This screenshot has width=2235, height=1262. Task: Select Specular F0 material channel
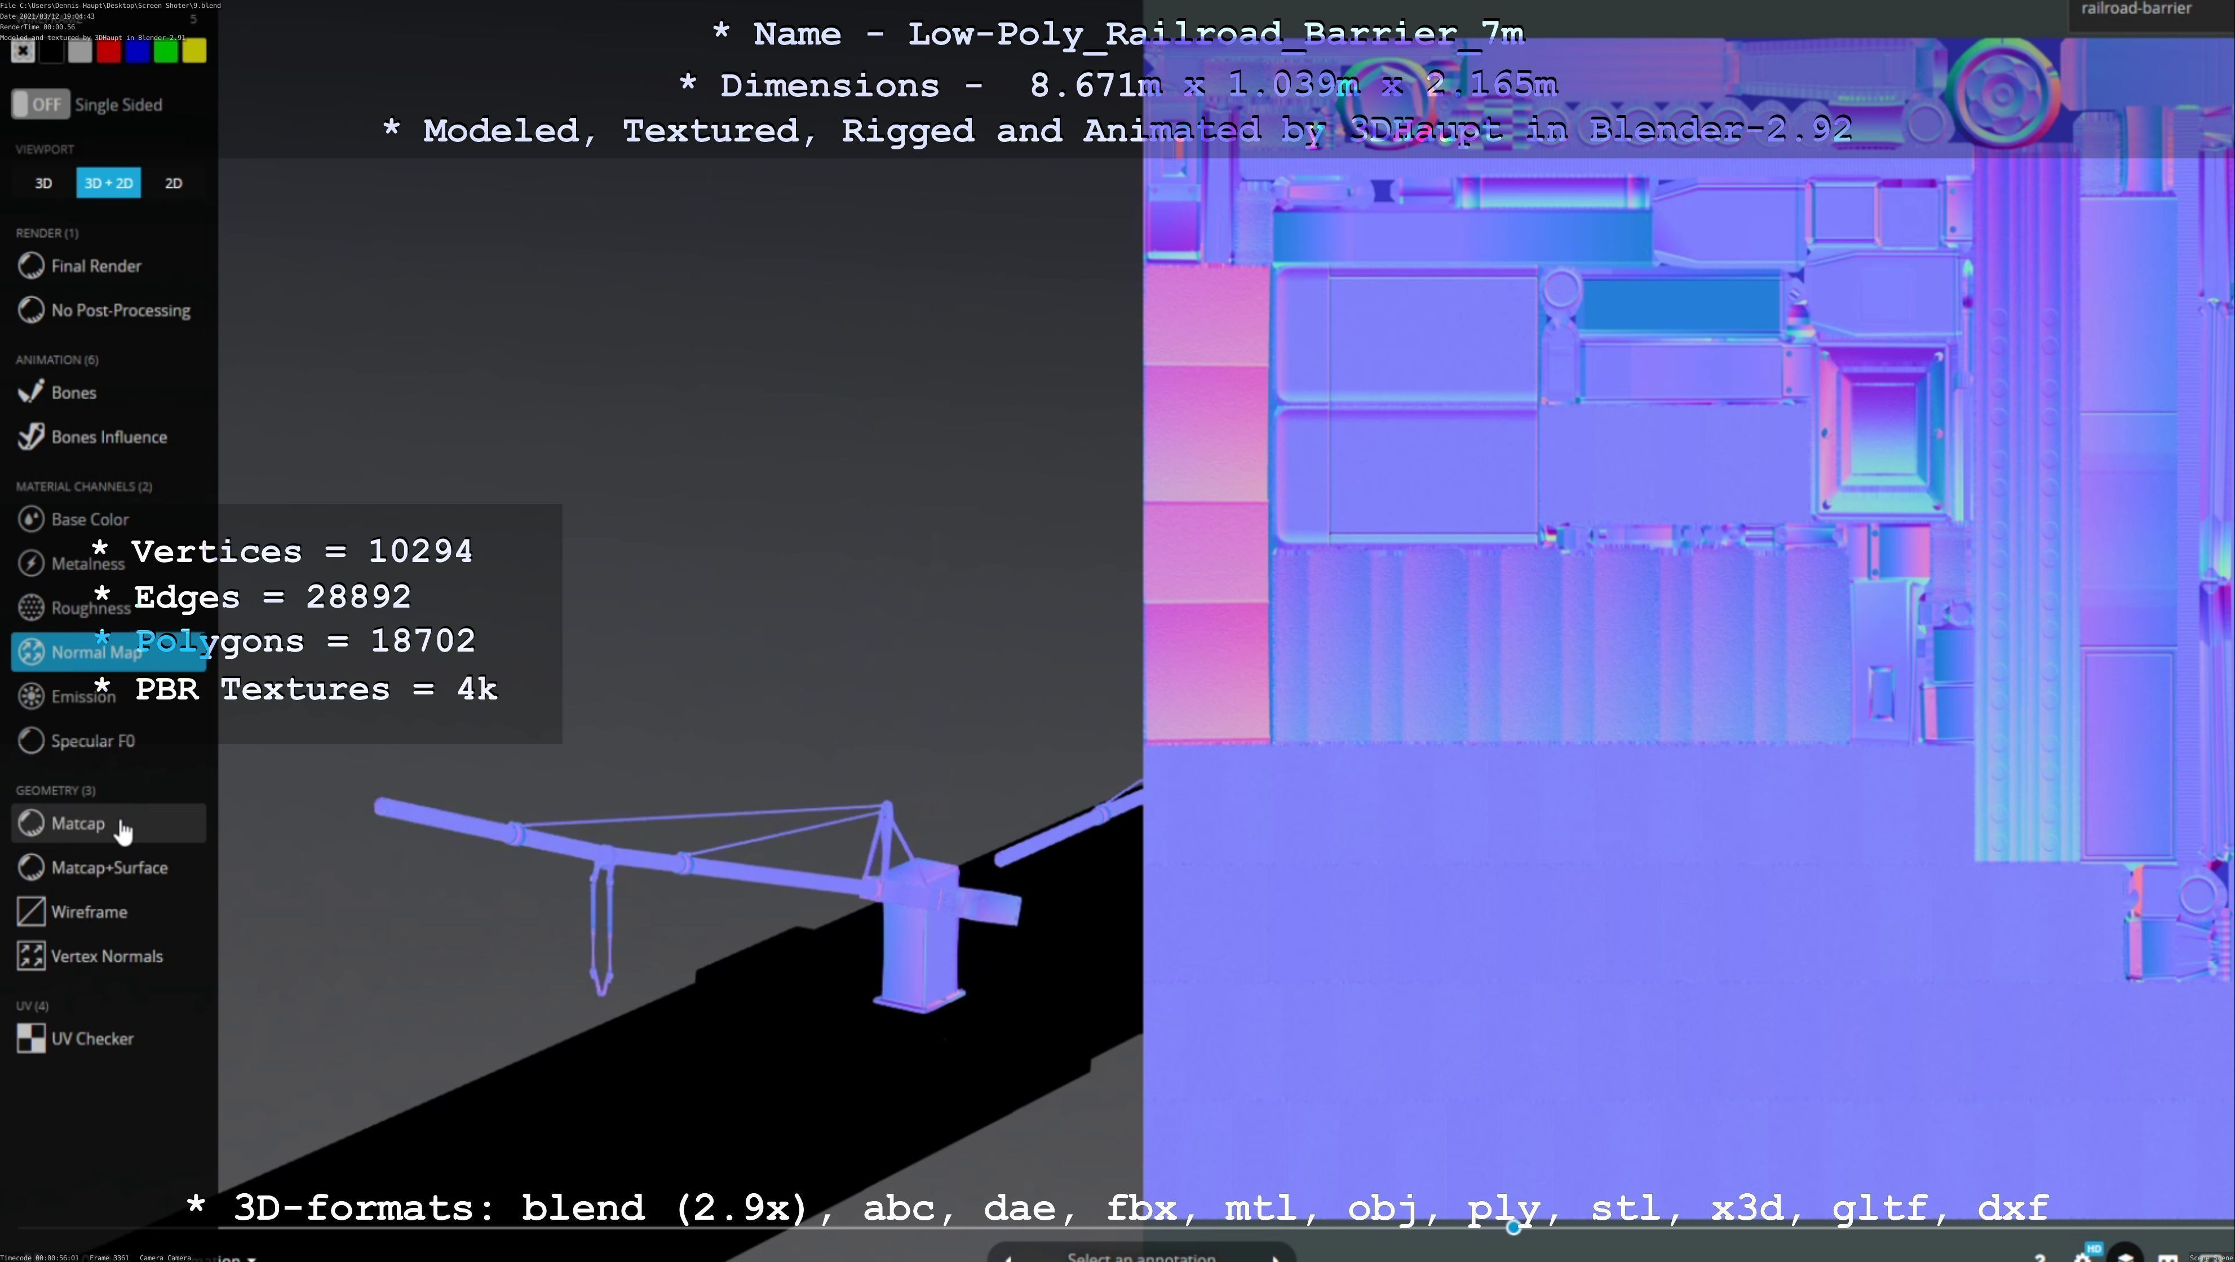92,741
